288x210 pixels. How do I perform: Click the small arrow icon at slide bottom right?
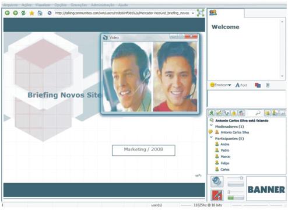click(x=198, y=176)
